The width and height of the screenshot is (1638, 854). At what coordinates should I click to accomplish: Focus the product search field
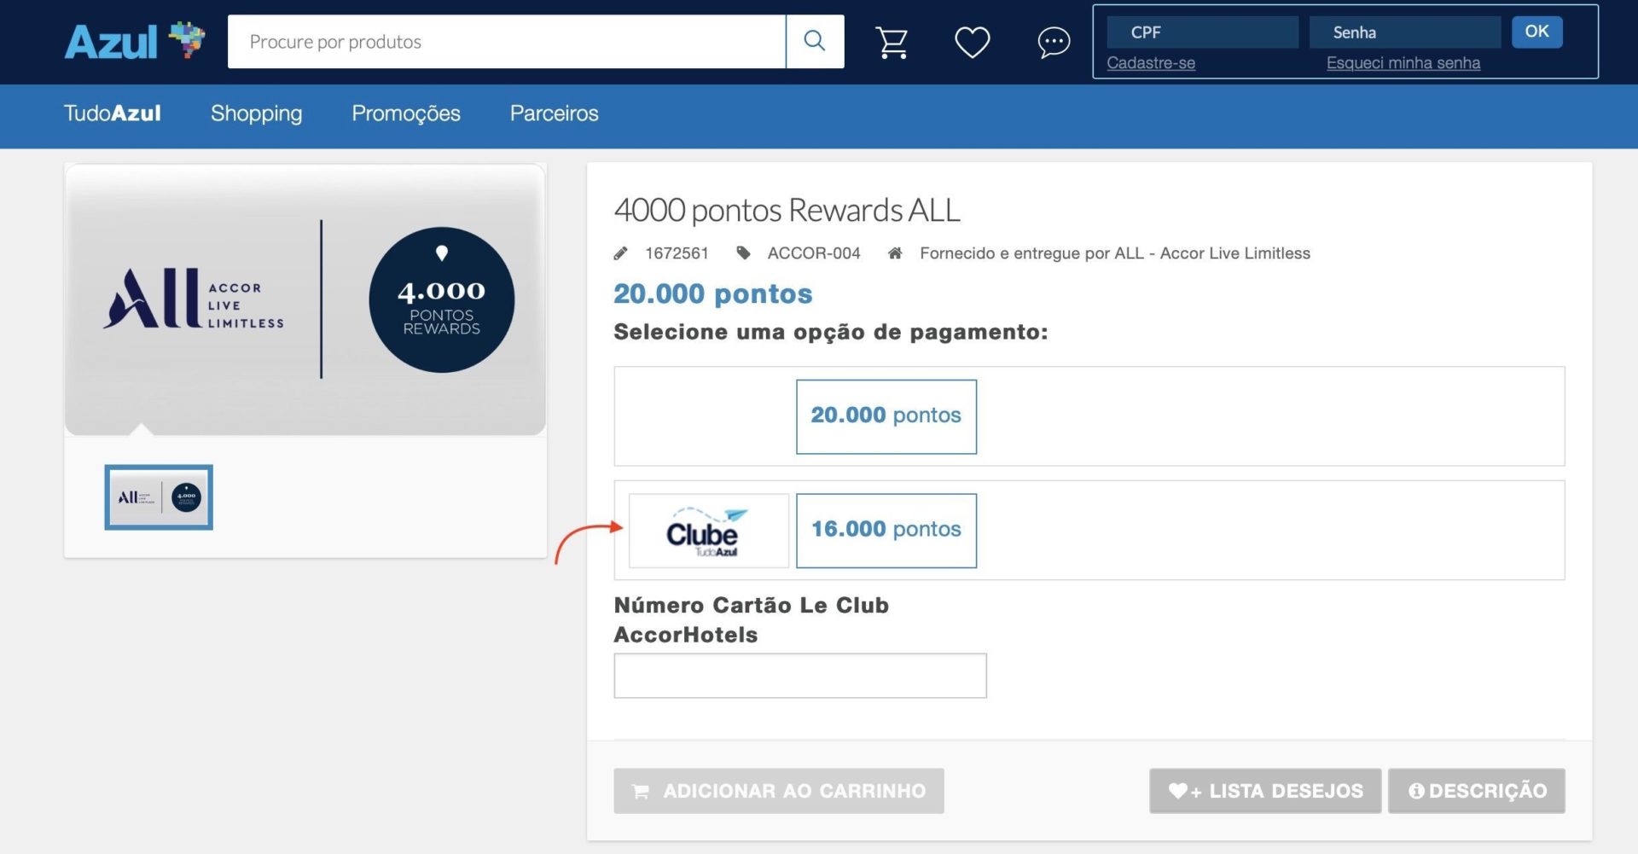coord(507,41)
